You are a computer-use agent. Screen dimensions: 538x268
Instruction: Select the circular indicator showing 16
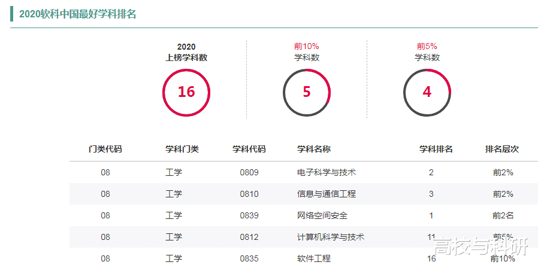point(186,93)
